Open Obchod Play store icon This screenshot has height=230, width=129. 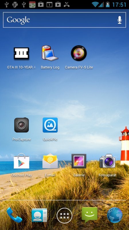(21, 161)
